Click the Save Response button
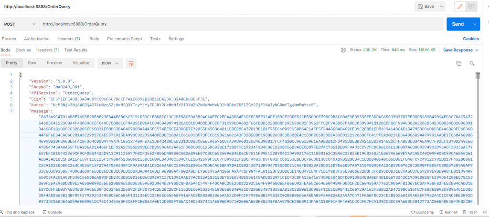Image resolution: width=489 pixels, height=217 pixels. (458, 50)
